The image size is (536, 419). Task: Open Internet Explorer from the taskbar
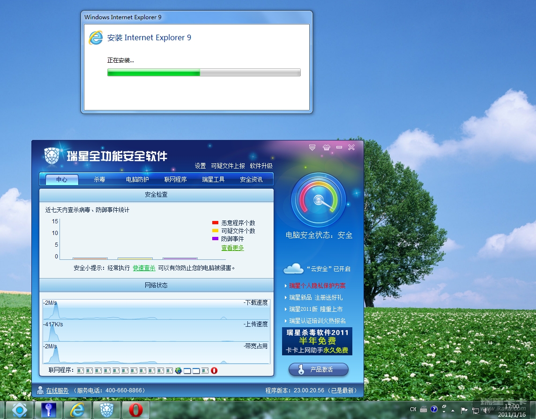point(78,410)
